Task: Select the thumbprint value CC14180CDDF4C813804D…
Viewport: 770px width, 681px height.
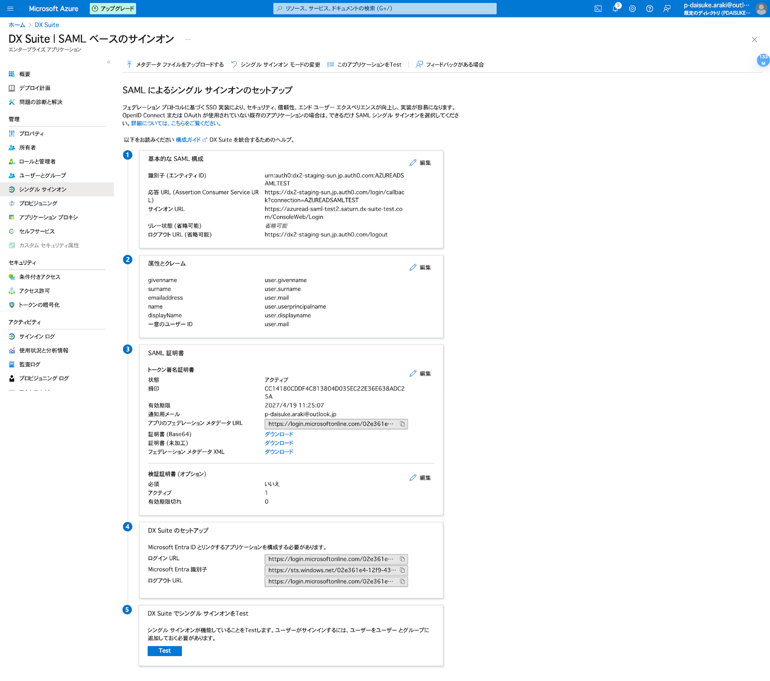Action: pyautogui.click(x=334, y=393)
